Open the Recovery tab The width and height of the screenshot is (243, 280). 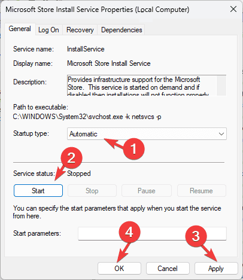[80, 30]
